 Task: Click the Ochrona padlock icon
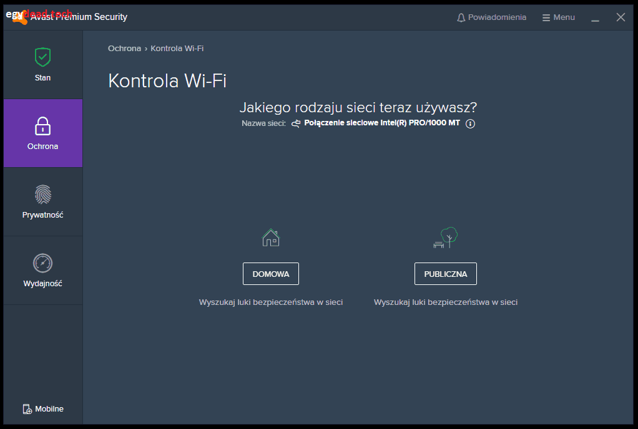[42, 126]
